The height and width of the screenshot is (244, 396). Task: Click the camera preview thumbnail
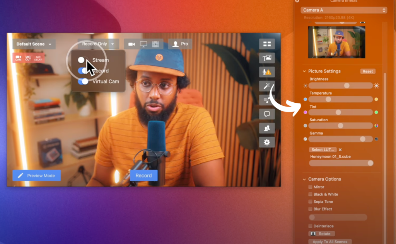tap(336, 42)
